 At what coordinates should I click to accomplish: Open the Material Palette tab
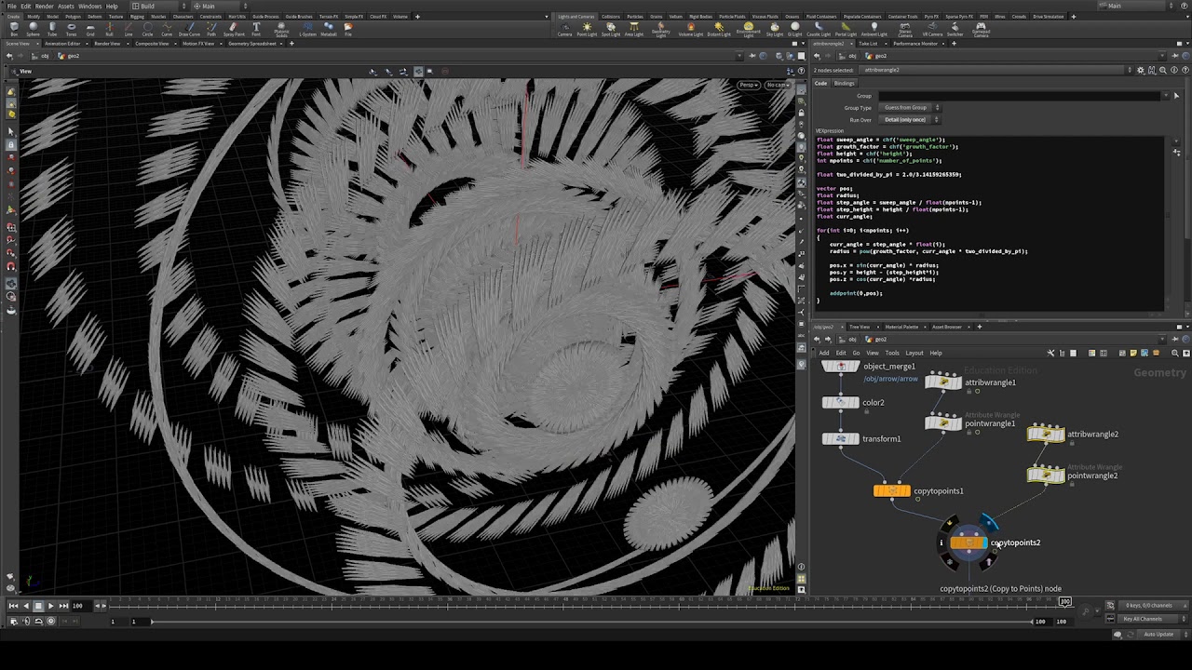tap(901, 327)
